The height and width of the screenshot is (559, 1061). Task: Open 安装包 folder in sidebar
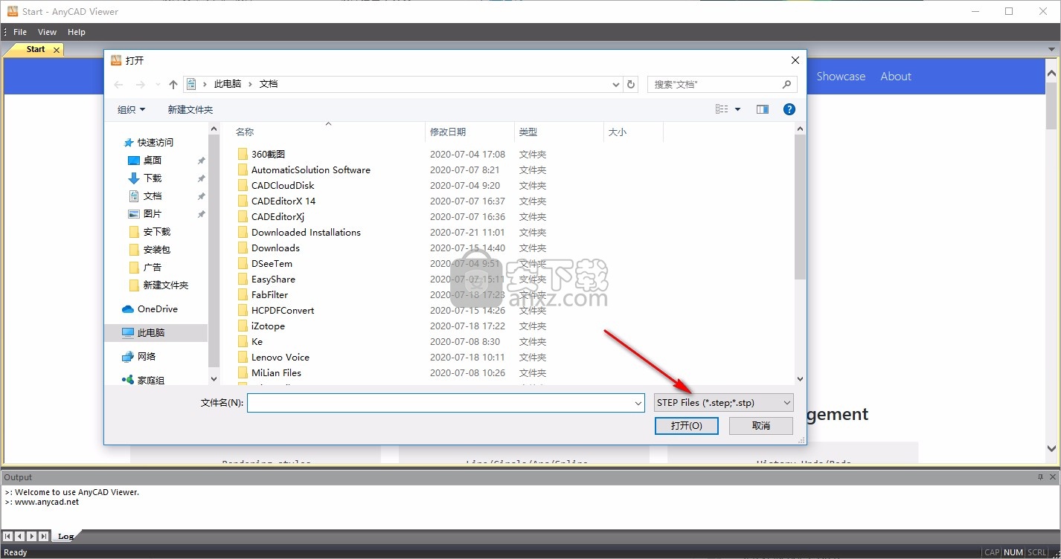click(150, 249)
